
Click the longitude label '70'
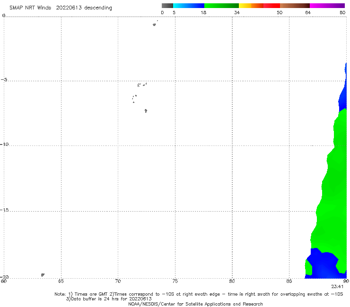[x=118, y=281]
